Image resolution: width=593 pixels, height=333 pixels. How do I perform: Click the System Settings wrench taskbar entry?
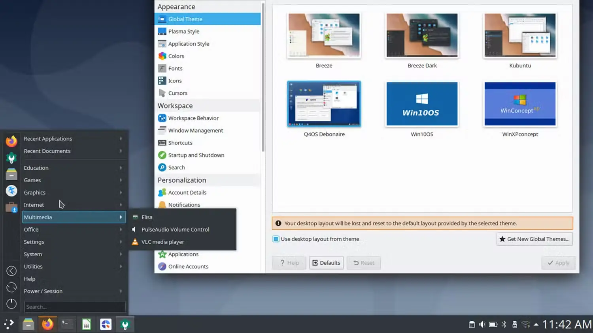(125, 324)
